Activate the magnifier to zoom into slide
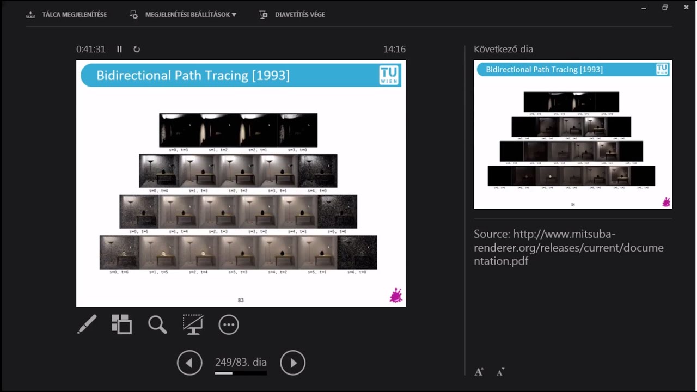The width and height of the screenshot is (697, 392). [157, 324]
